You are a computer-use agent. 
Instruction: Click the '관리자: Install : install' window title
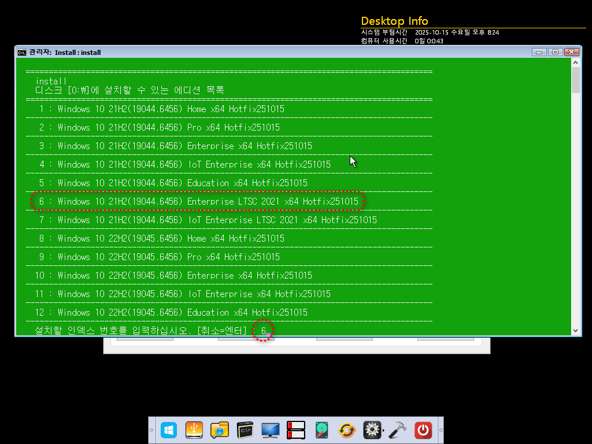[65, 52]
